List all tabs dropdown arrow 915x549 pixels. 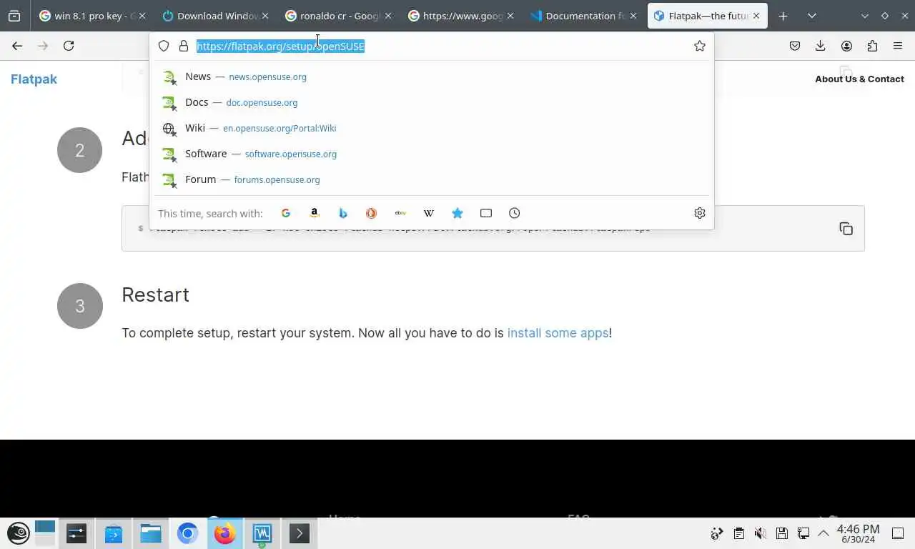pos(812,16)
